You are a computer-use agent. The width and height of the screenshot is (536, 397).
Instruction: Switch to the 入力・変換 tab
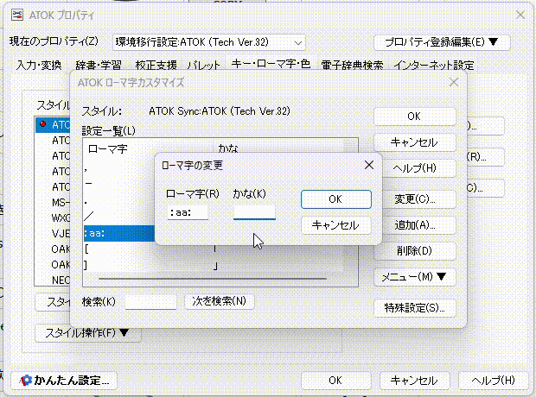coord(39,65)
